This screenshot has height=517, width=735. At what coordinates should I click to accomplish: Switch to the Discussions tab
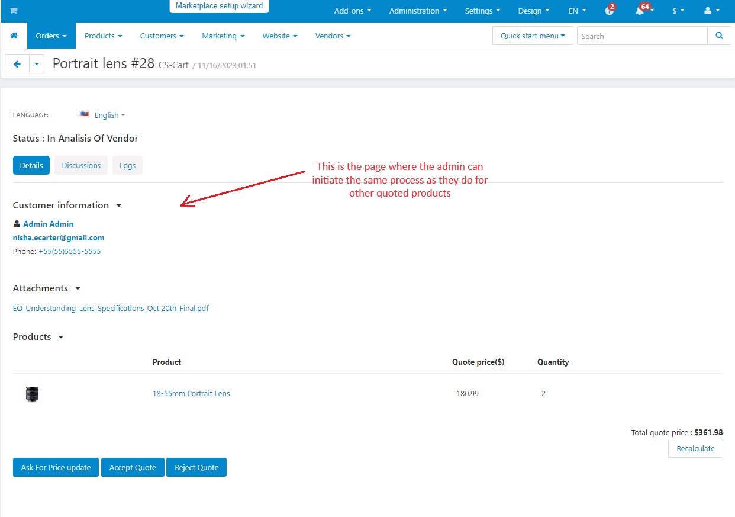point(81,165)
